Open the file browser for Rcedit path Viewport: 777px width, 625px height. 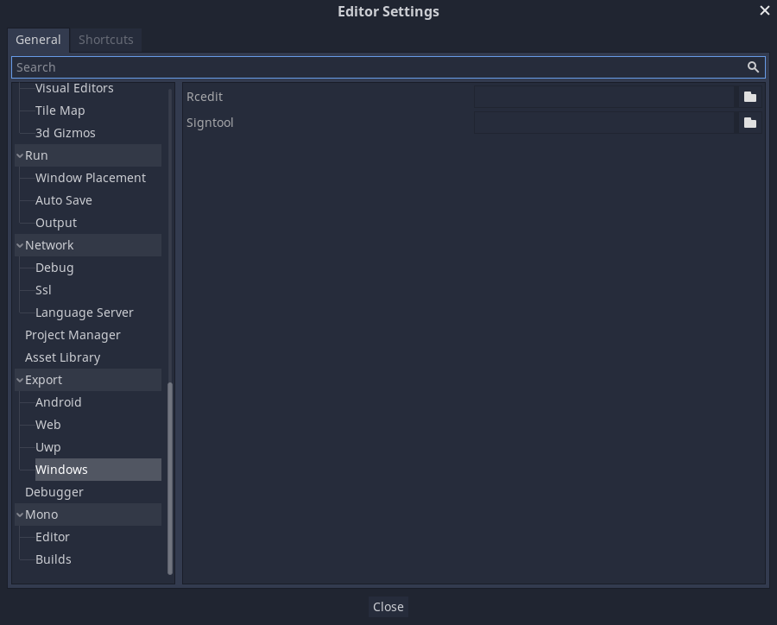tap(749, 97)
